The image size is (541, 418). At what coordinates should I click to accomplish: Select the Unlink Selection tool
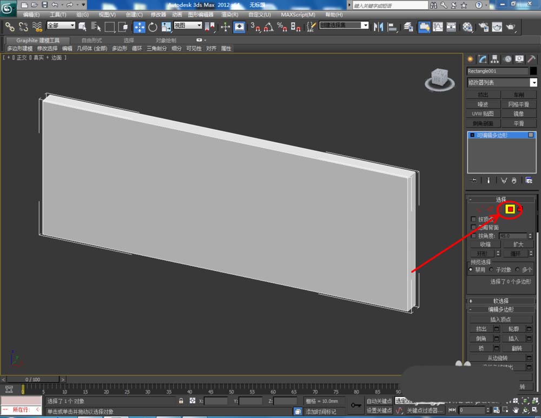pos(23,26)
